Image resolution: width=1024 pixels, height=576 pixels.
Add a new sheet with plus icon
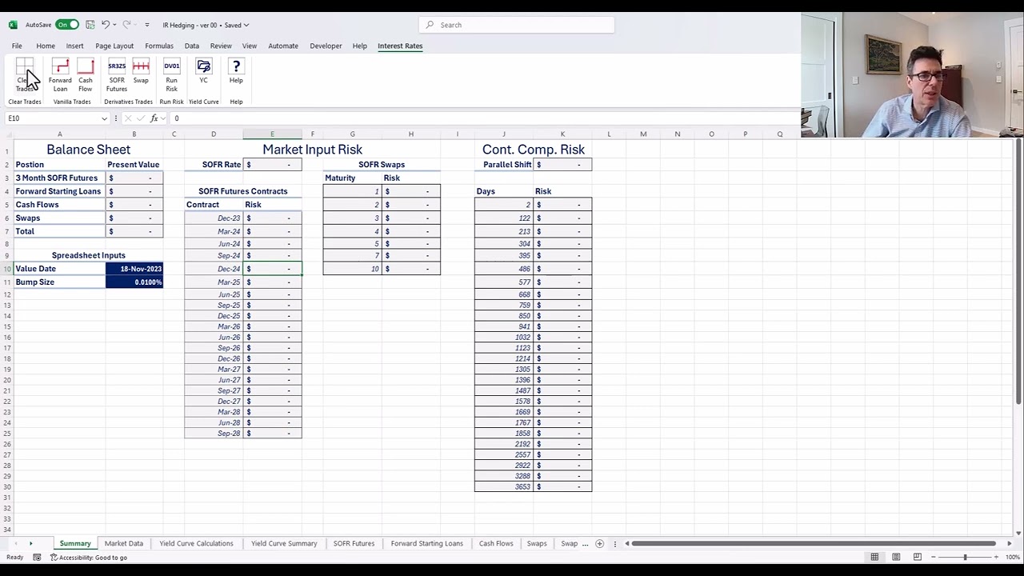(x=599, y=544)
